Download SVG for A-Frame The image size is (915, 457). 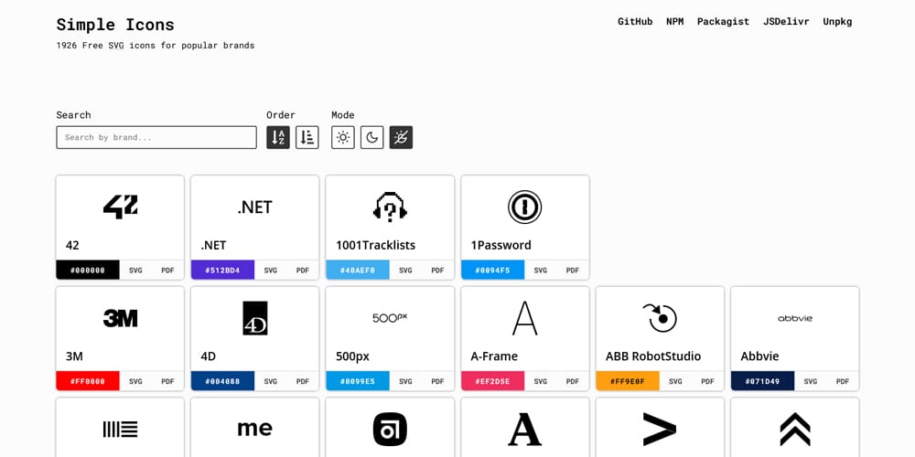point(541,381)
